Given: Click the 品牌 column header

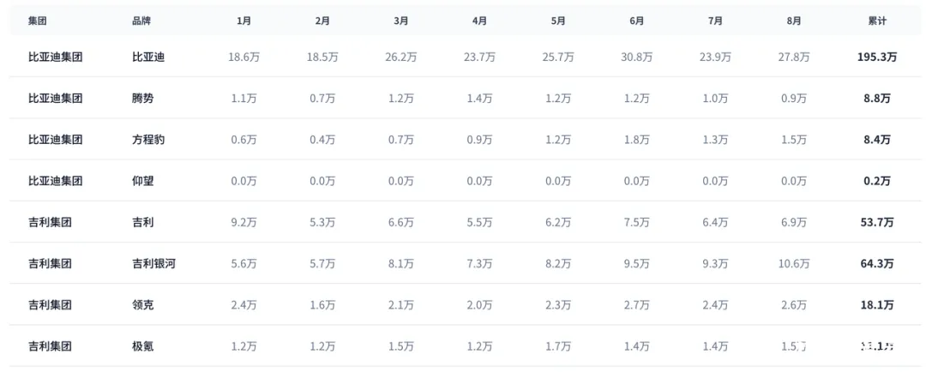Looking at the screenshot, I should coord(141,20).
